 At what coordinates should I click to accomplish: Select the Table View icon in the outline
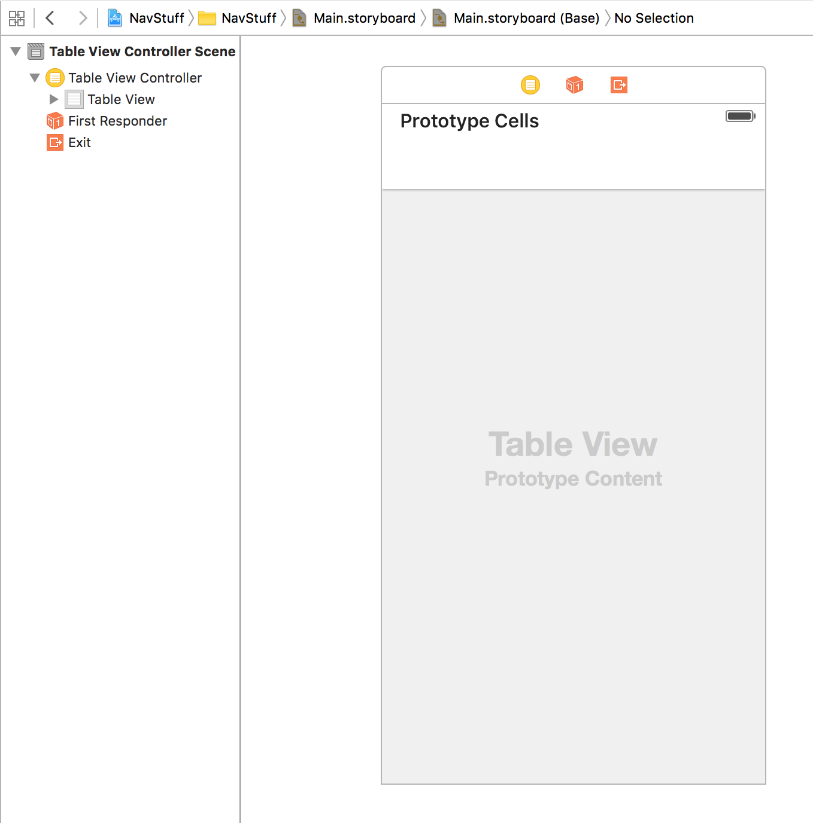(74, 99)
